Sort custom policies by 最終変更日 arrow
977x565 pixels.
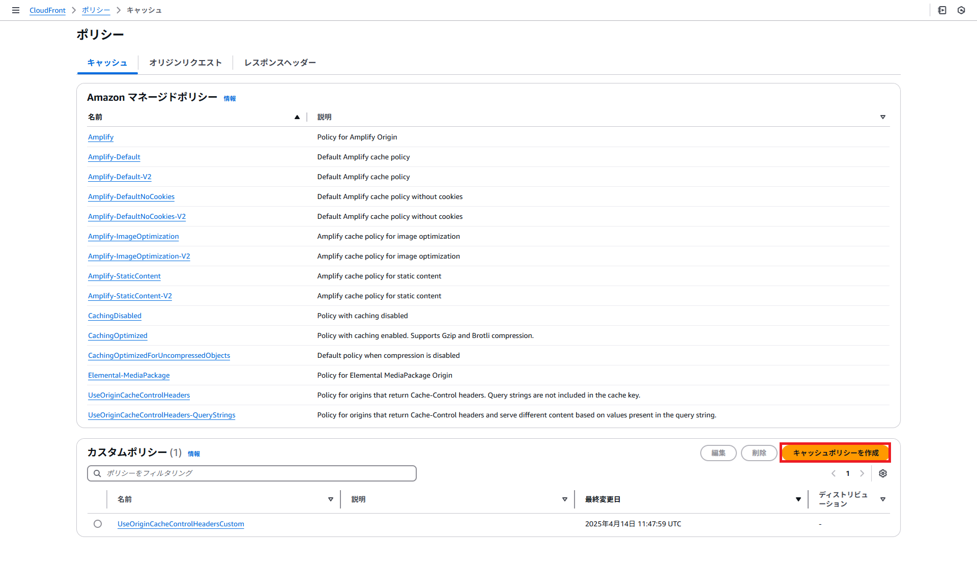(x=798, y=499)
